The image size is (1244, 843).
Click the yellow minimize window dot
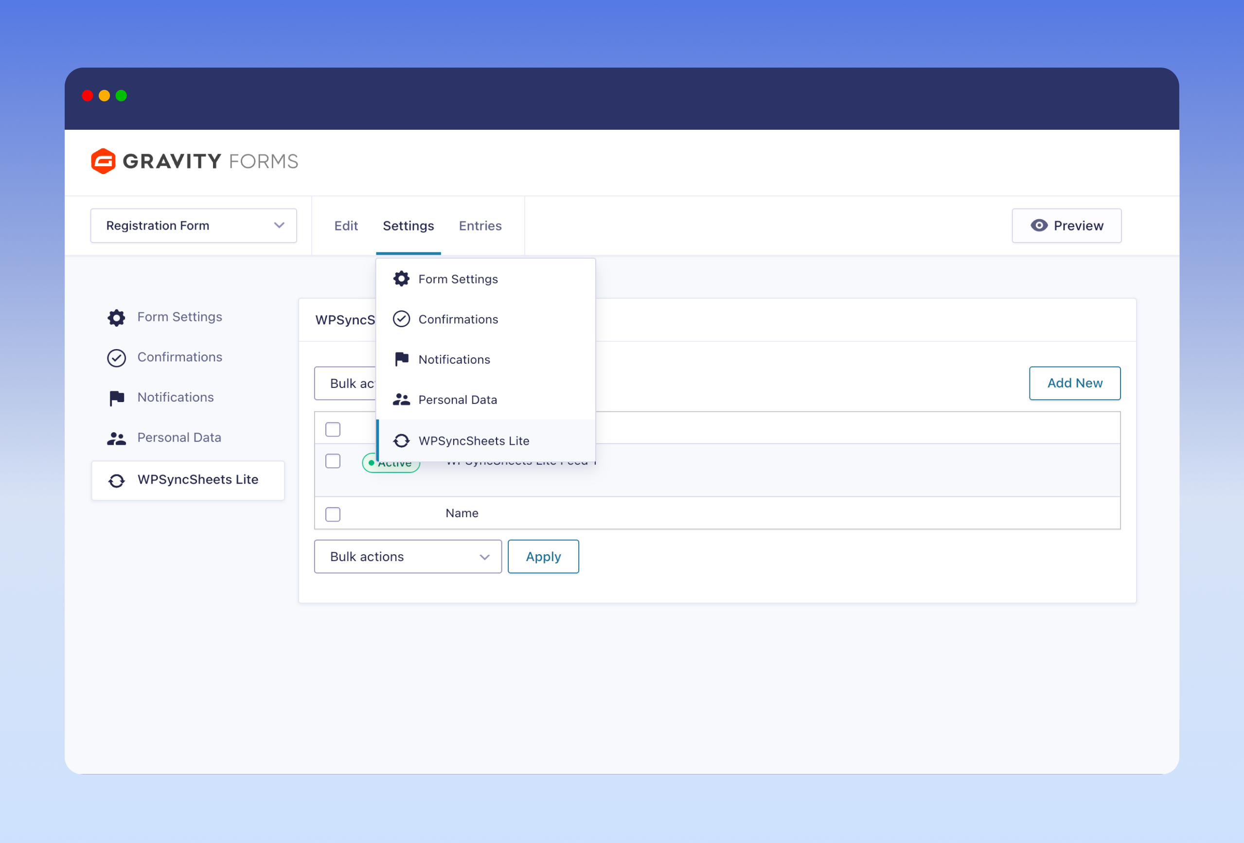tap(105, 96)
